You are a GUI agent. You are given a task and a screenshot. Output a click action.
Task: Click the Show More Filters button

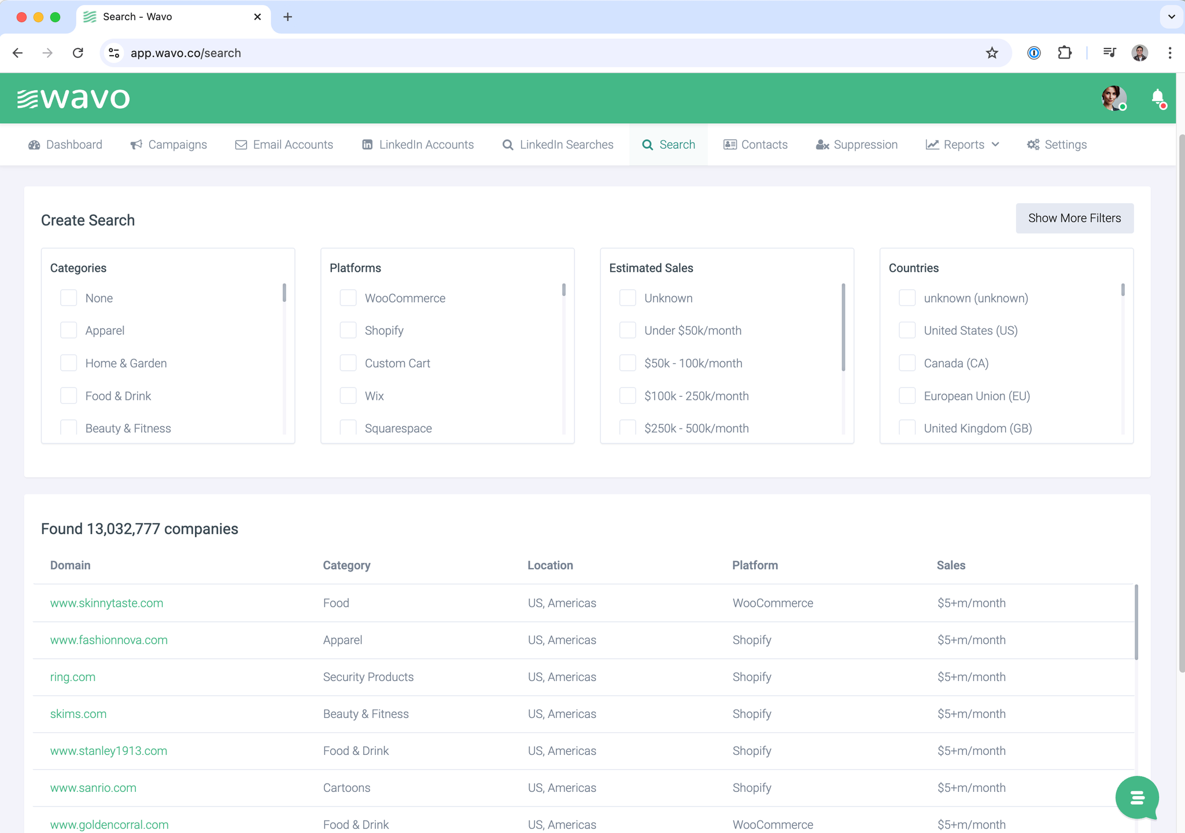point(1074,218)
